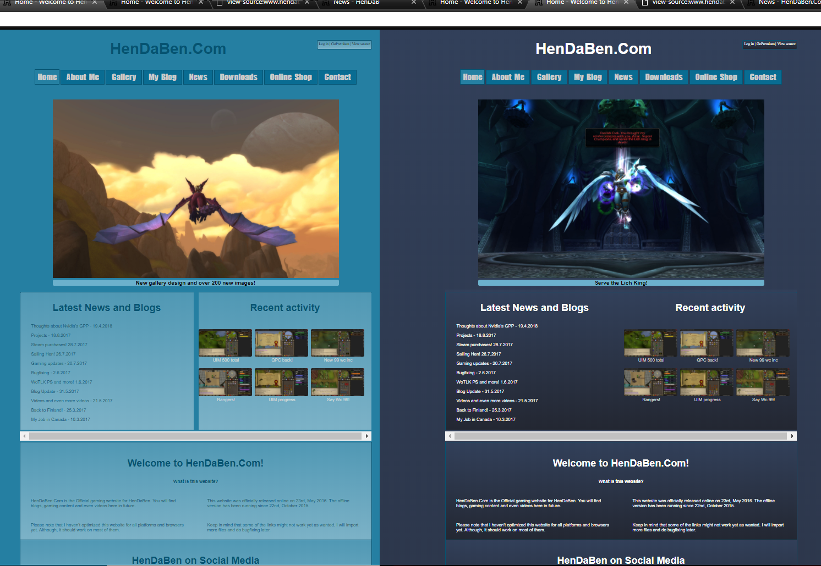Viewport: 821px width, 566px height.
Task: Click HenDaBen.Com site title in left window
Action: (168, 49)
